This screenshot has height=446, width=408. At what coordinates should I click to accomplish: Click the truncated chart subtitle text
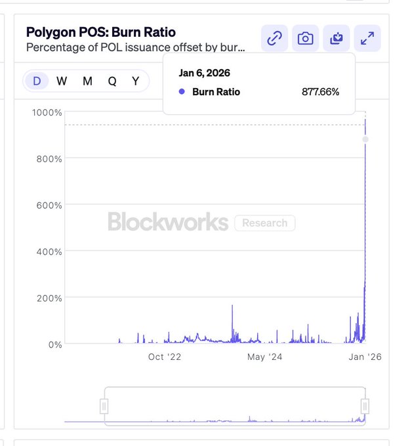point(135,47)
